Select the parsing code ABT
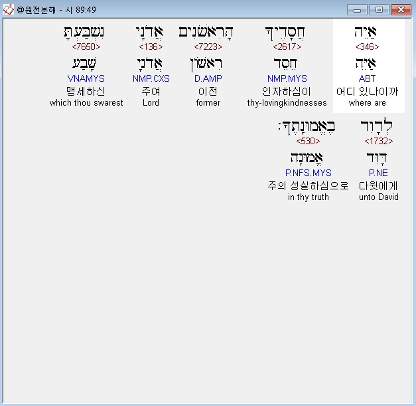 coord(367,78)
